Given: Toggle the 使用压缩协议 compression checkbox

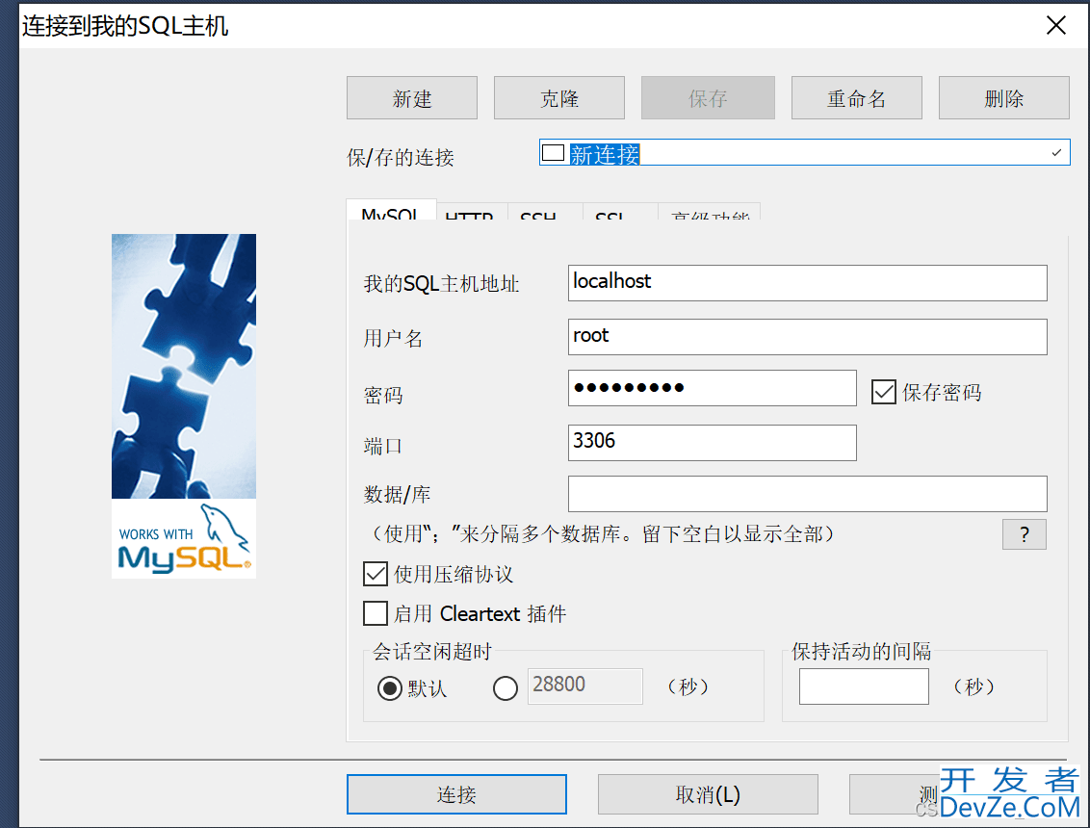Looking at the screenshot, I should click(376, 574).
